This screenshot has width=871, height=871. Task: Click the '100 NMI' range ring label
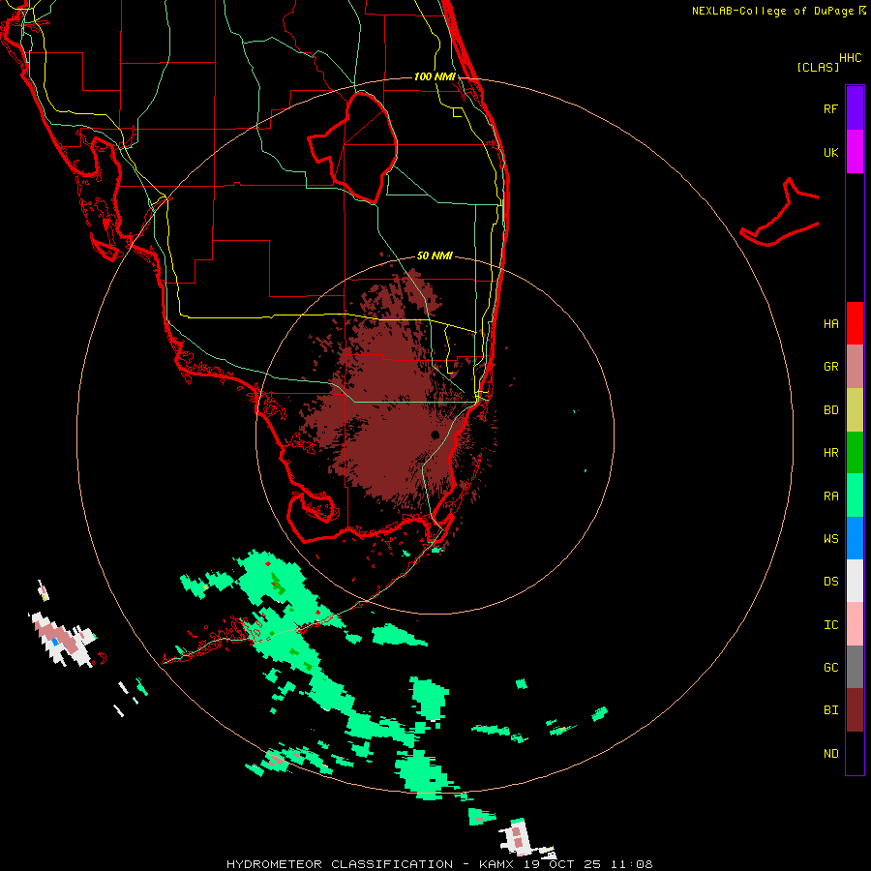(435, 76)
